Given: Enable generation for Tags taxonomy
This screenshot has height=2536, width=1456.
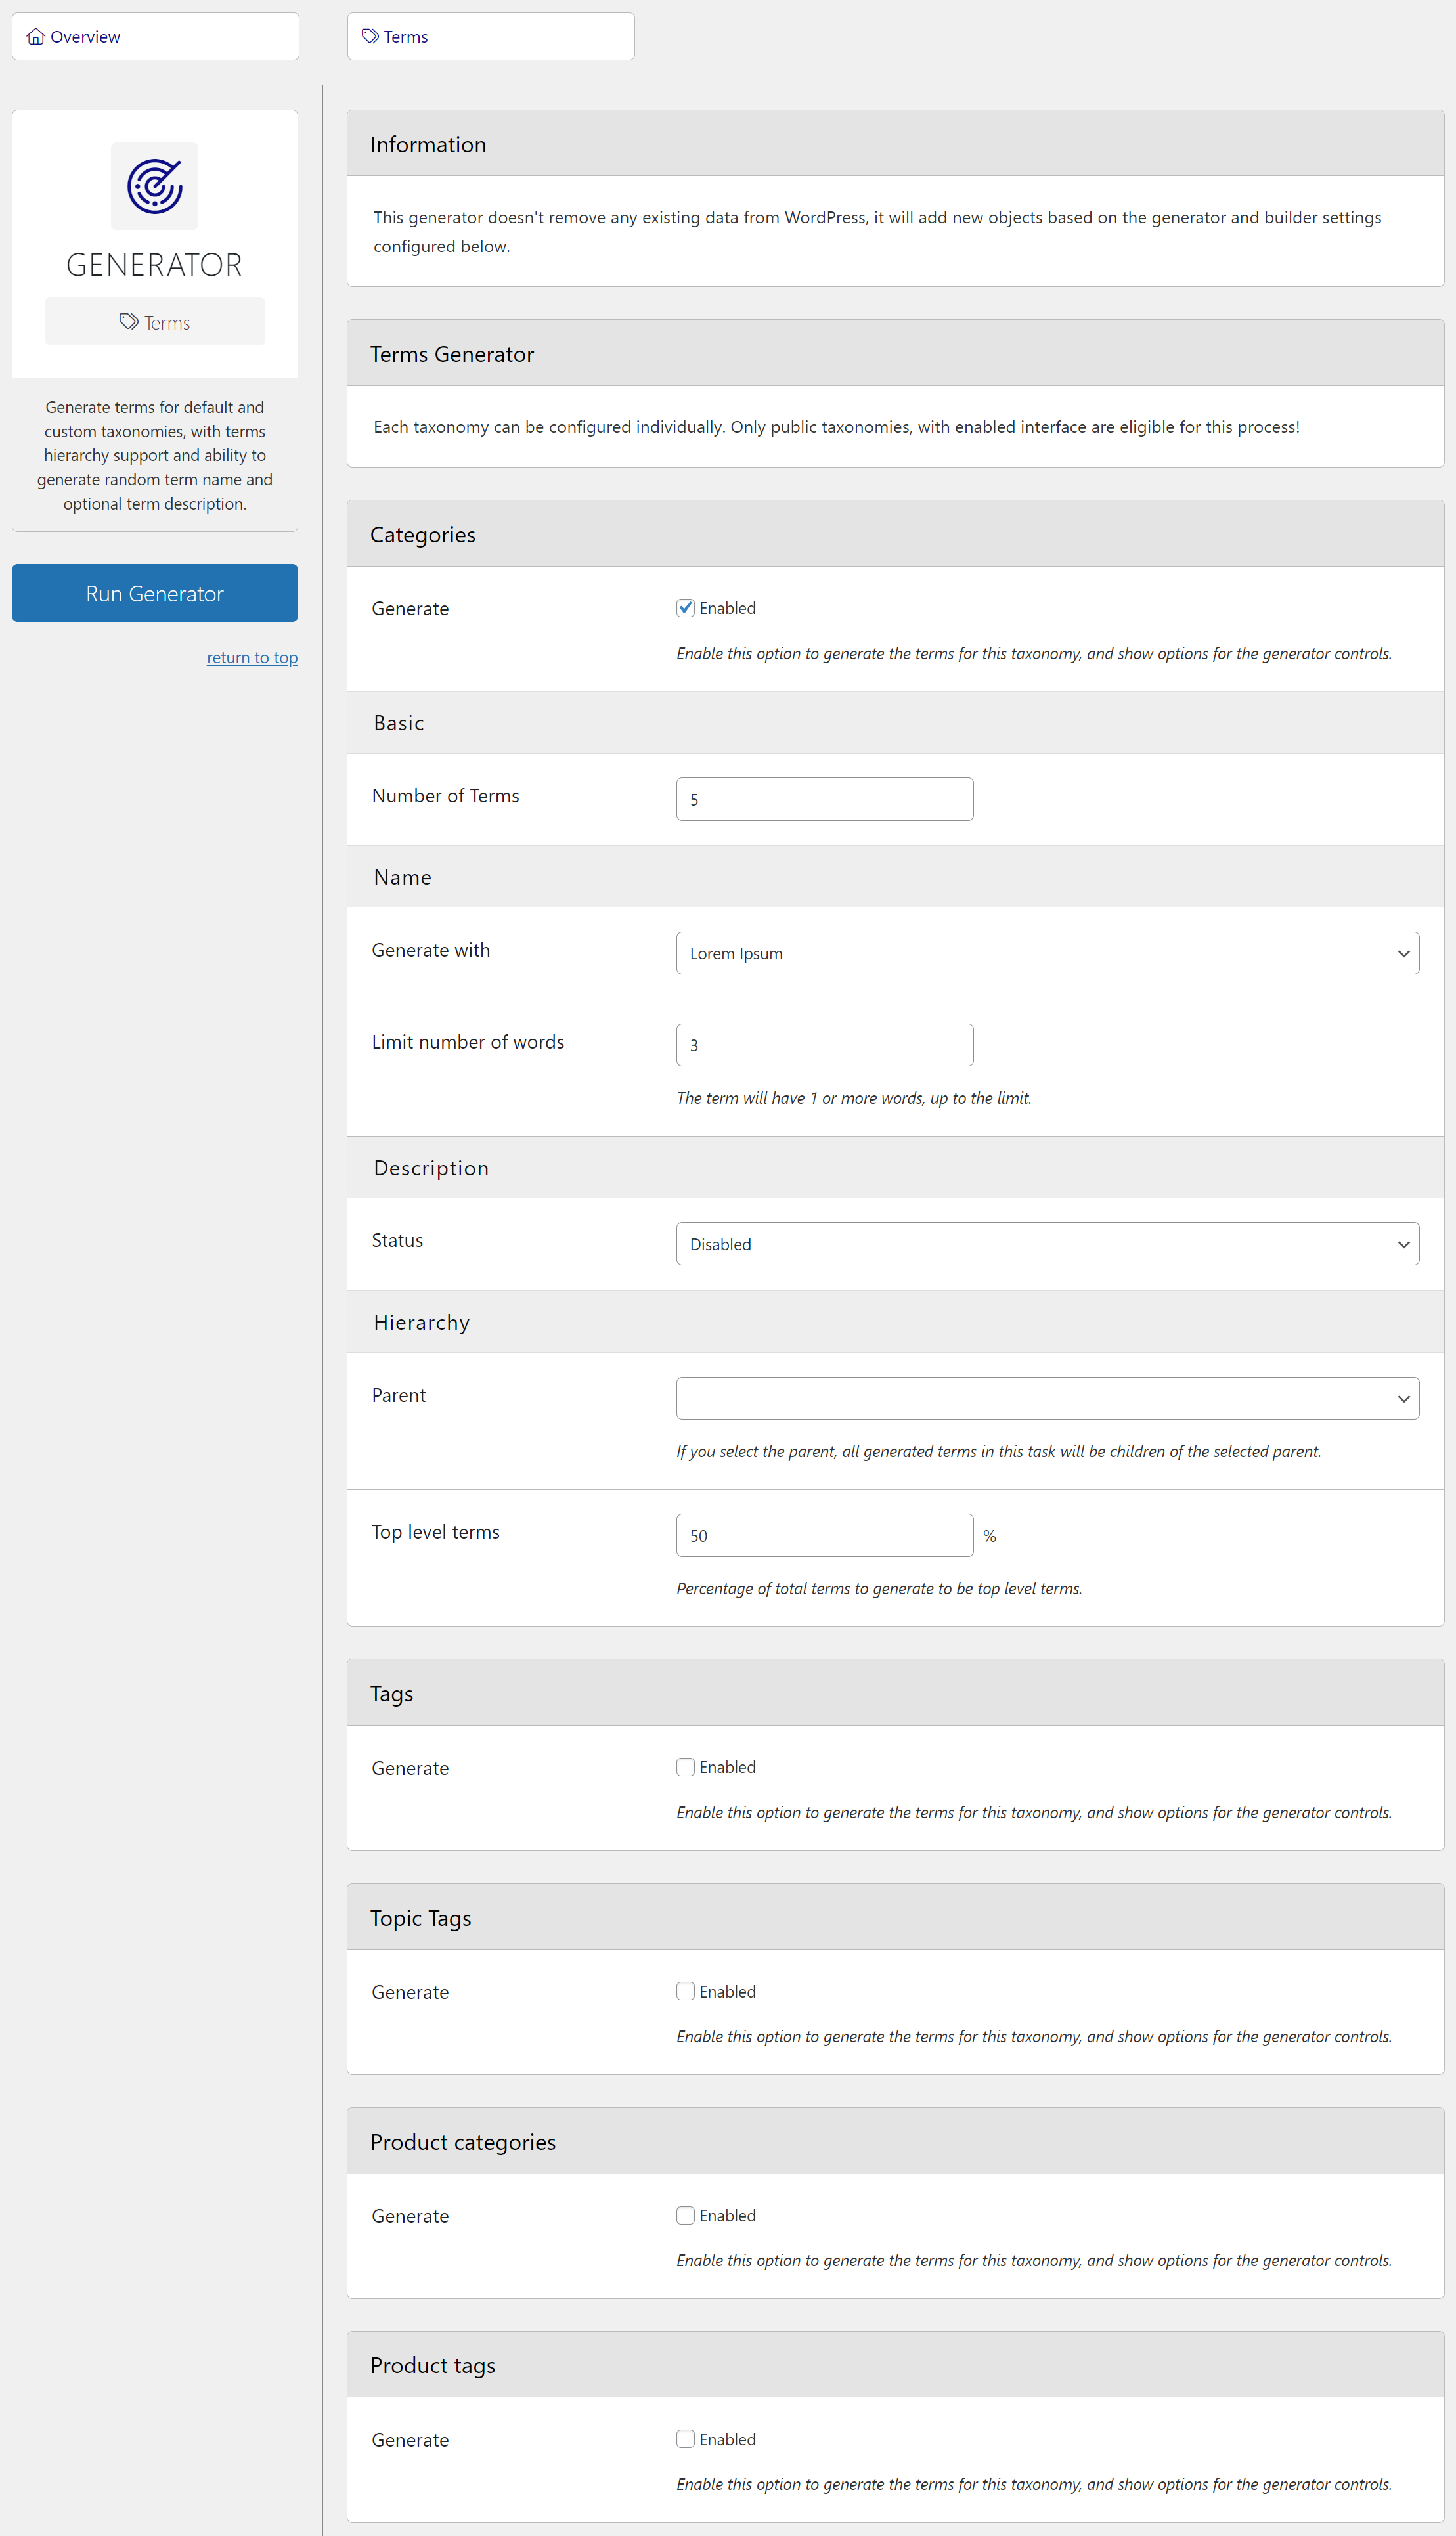Looking at the screenshot, I should [685, 1766].
